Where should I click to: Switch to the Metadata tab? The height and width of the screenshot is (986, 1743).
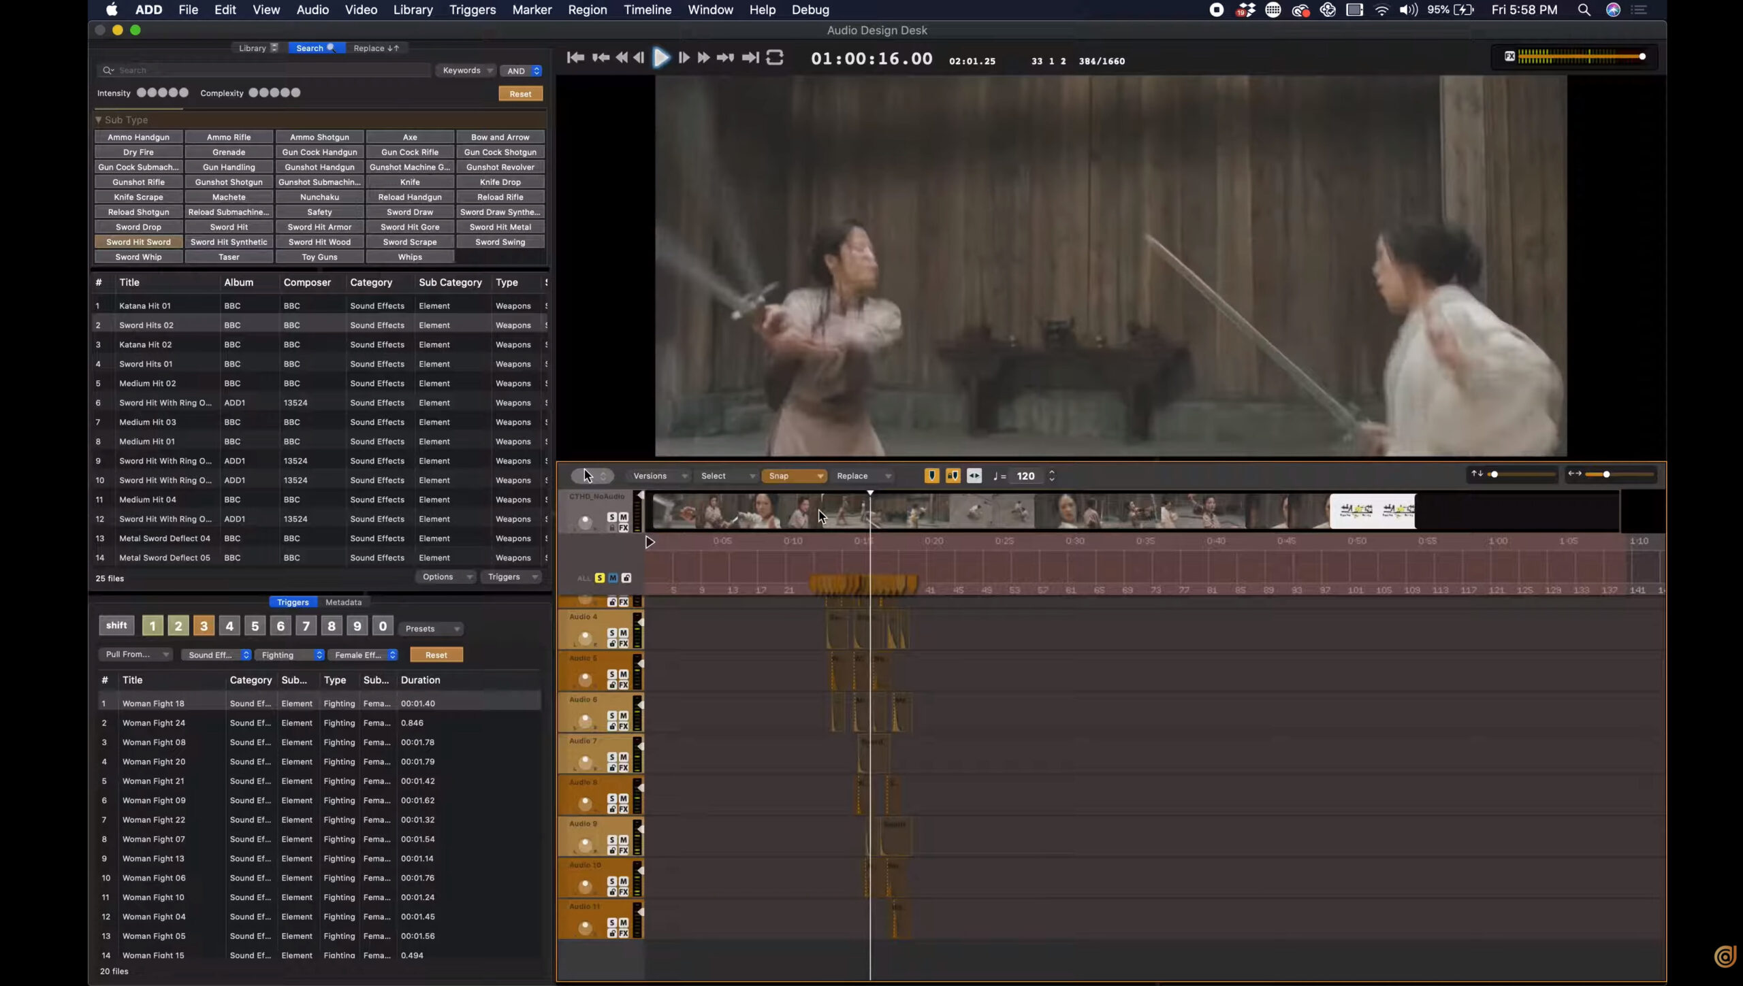coord(343,602)
